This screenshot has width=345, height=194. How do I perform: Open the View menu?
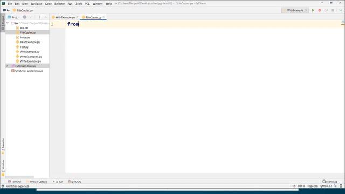(25, 4)
